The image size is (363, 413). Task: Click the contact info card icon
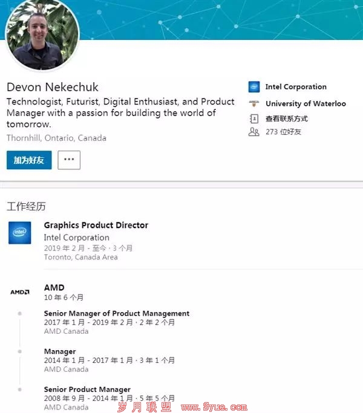coord(254,119)
